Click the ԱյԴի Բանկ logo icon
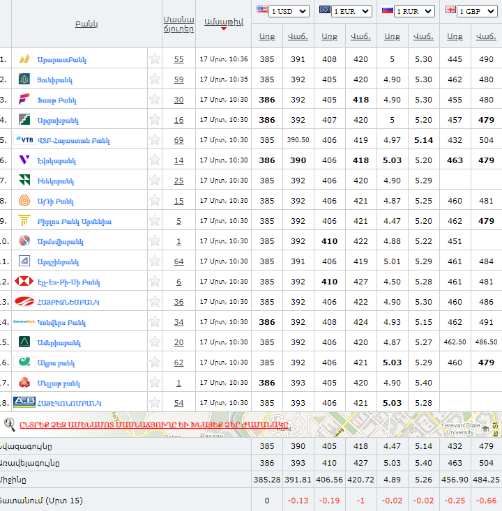The width and height of the screenshot is (502, 511). pos(24,200)
